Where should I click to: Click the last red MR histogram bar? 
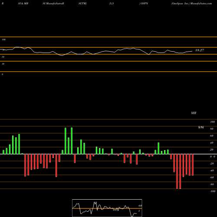193,165
